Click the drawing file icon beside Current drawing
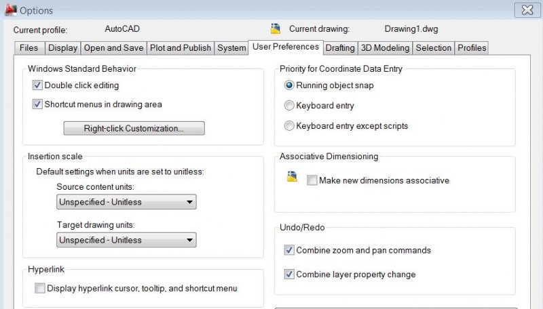The image size is (543, 309). [276, 28]
